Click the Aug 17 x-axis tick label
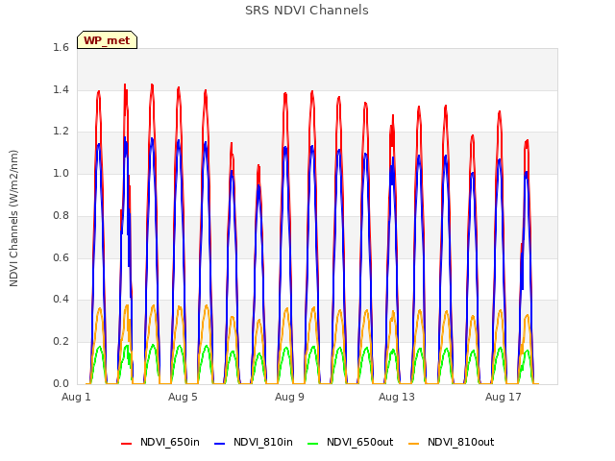The width and height of the screenshot is (615, 461). tap(504, 397)
